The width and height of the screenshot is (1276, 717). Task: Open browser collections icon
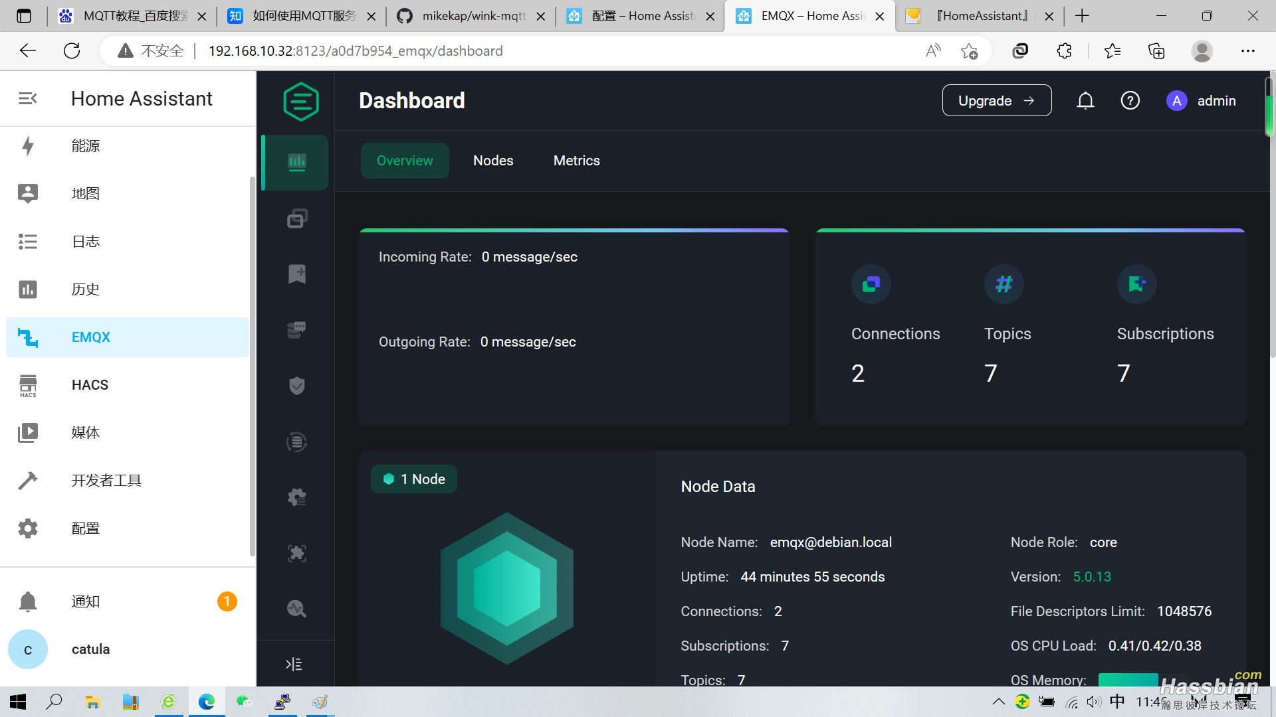(1156, 50)
